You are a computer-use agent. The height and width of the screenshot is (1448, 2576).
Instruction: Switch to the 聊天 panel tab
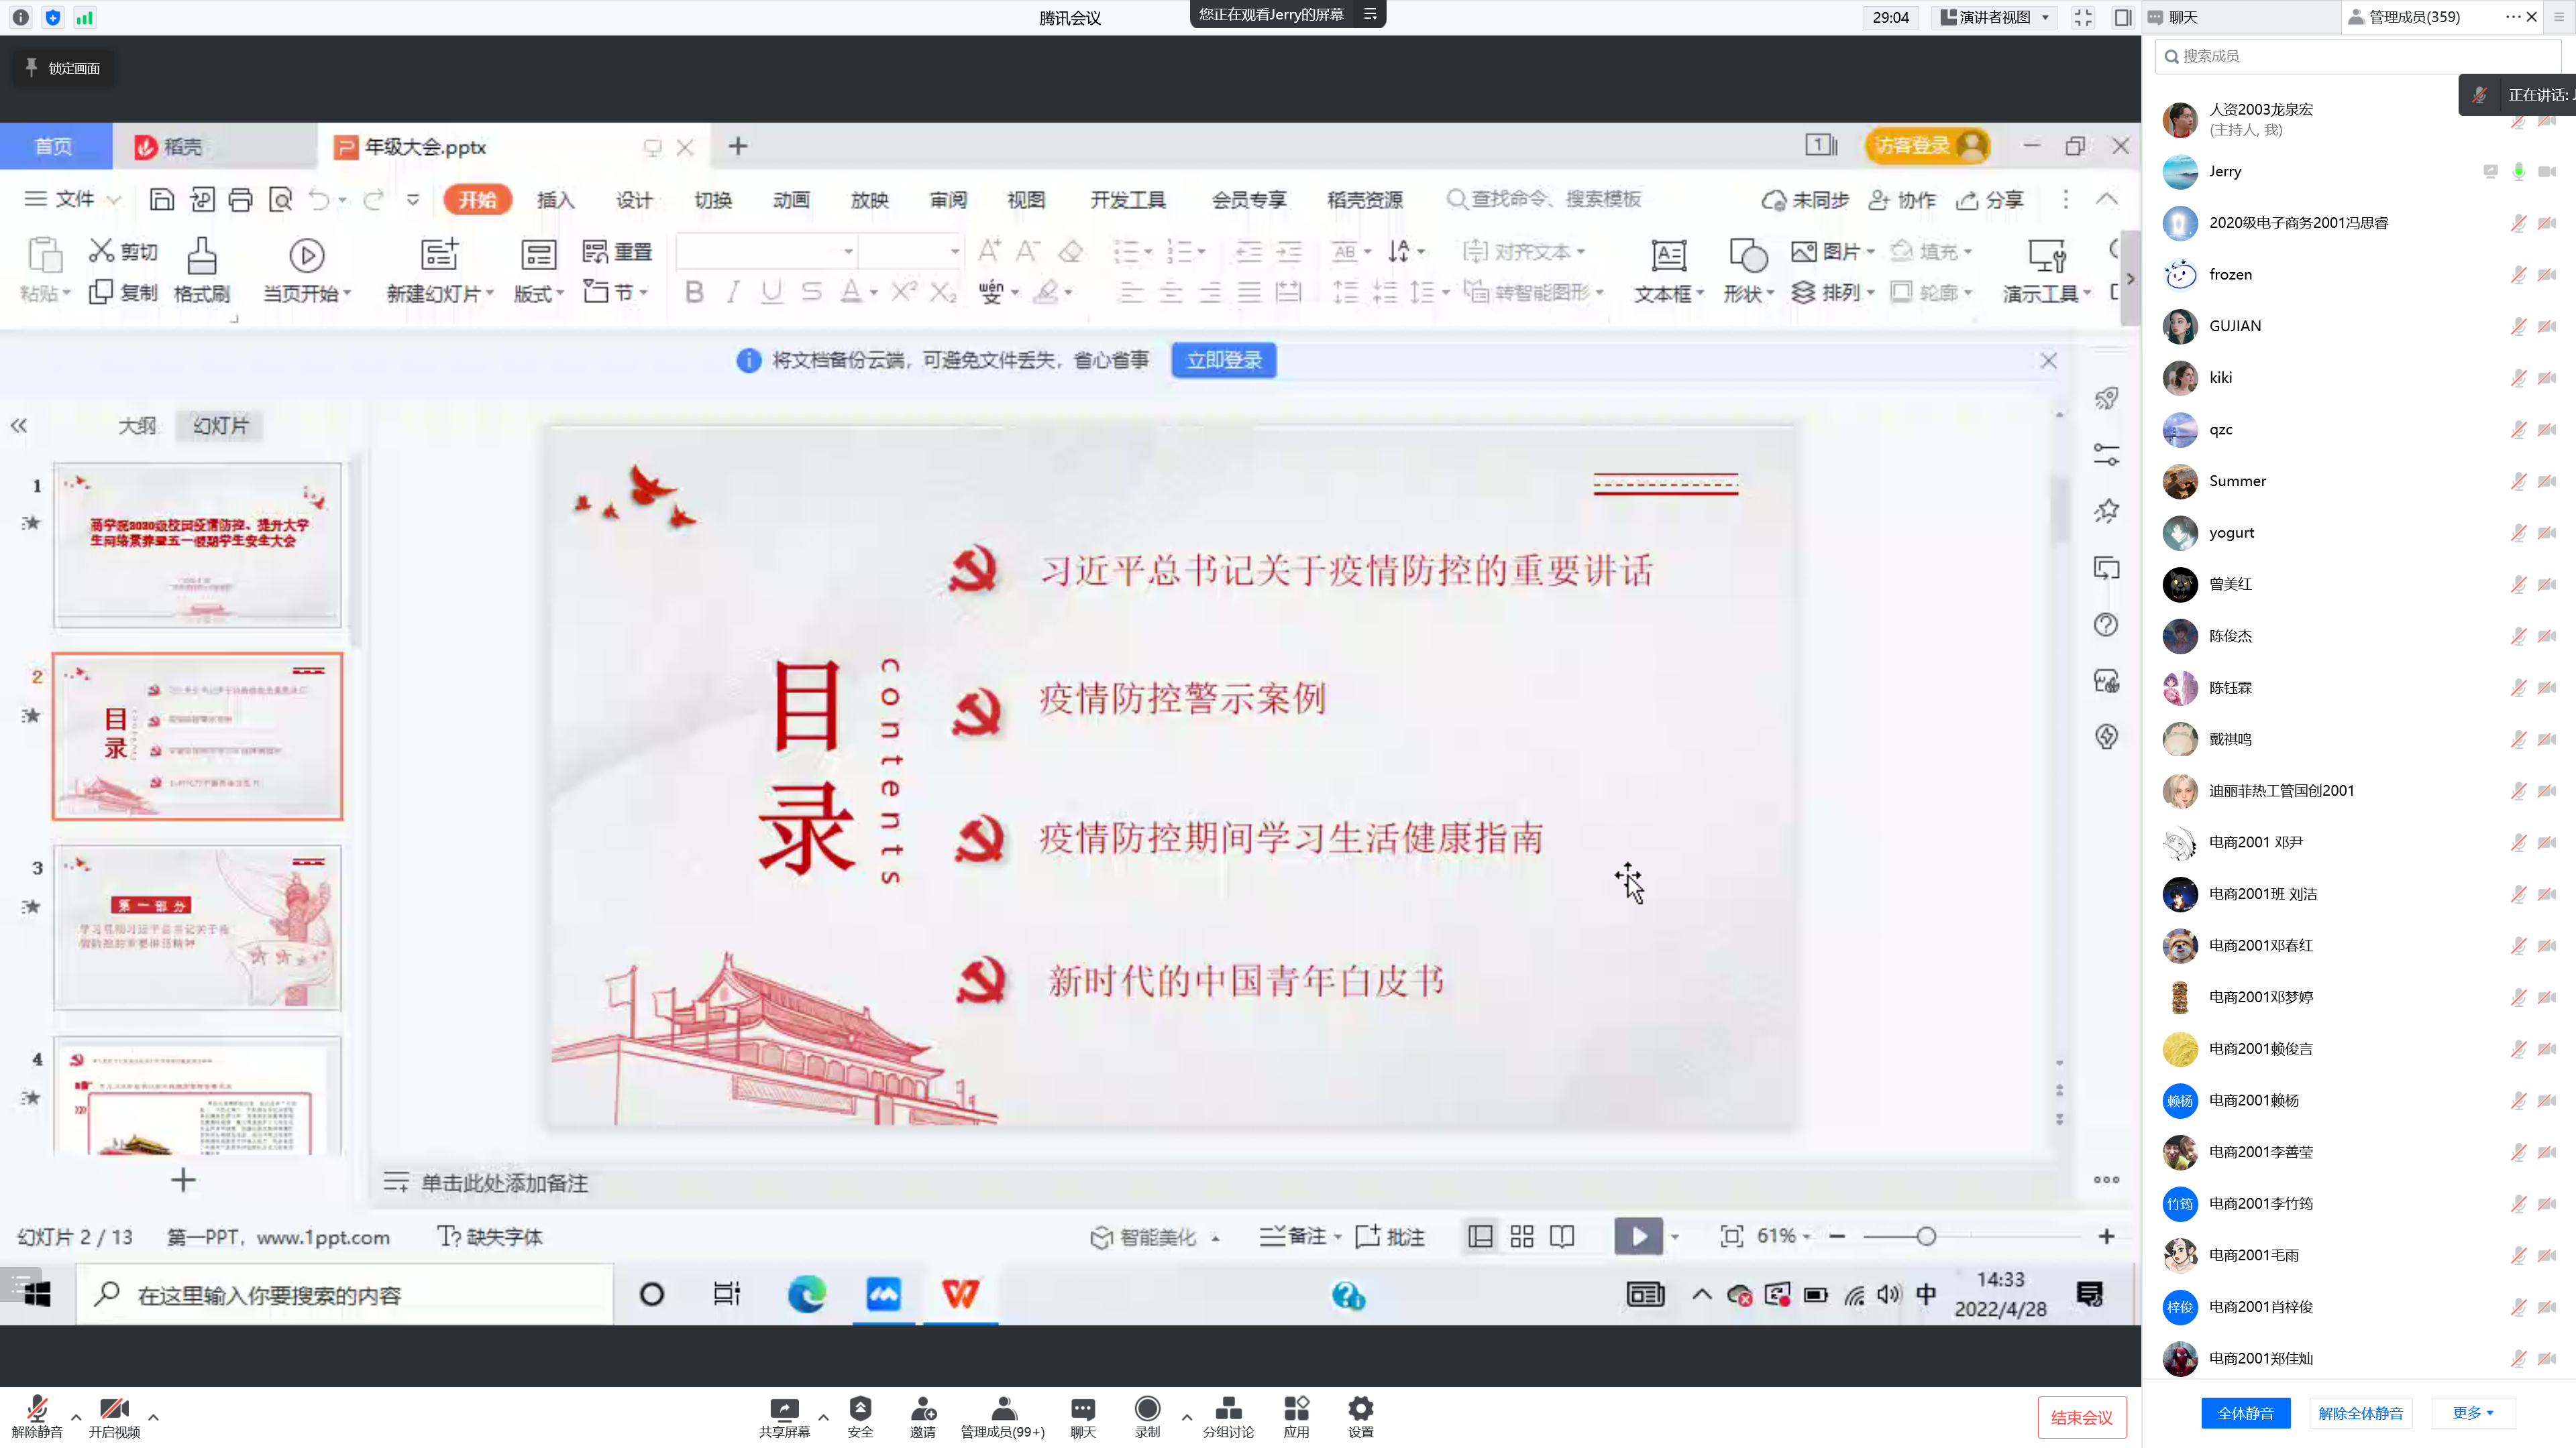[x=2183, y=17]
